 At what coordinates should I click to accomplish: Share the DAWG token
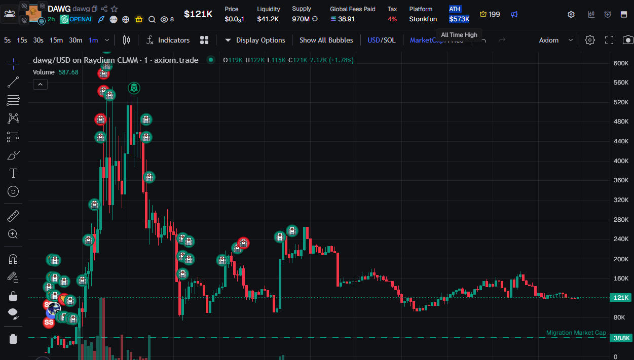(x=104, y=9)
